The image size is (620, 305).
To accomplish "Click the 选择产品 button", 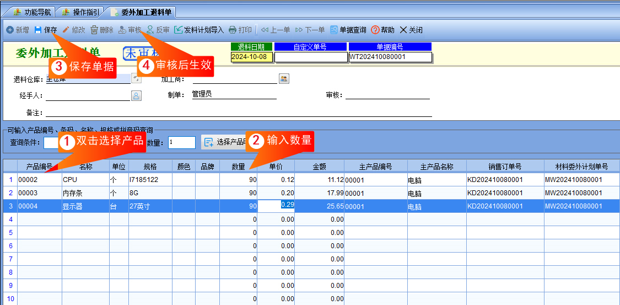I will 224,142.
